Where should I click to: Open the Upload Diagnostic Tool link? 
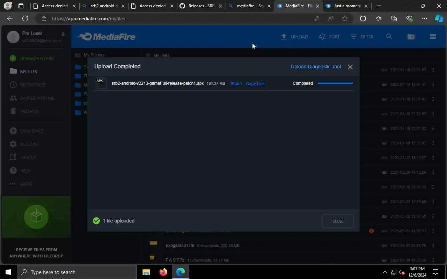point(316,67)
